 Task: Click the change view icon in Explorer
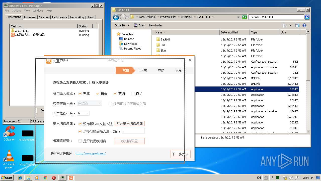tap(285, 25)
